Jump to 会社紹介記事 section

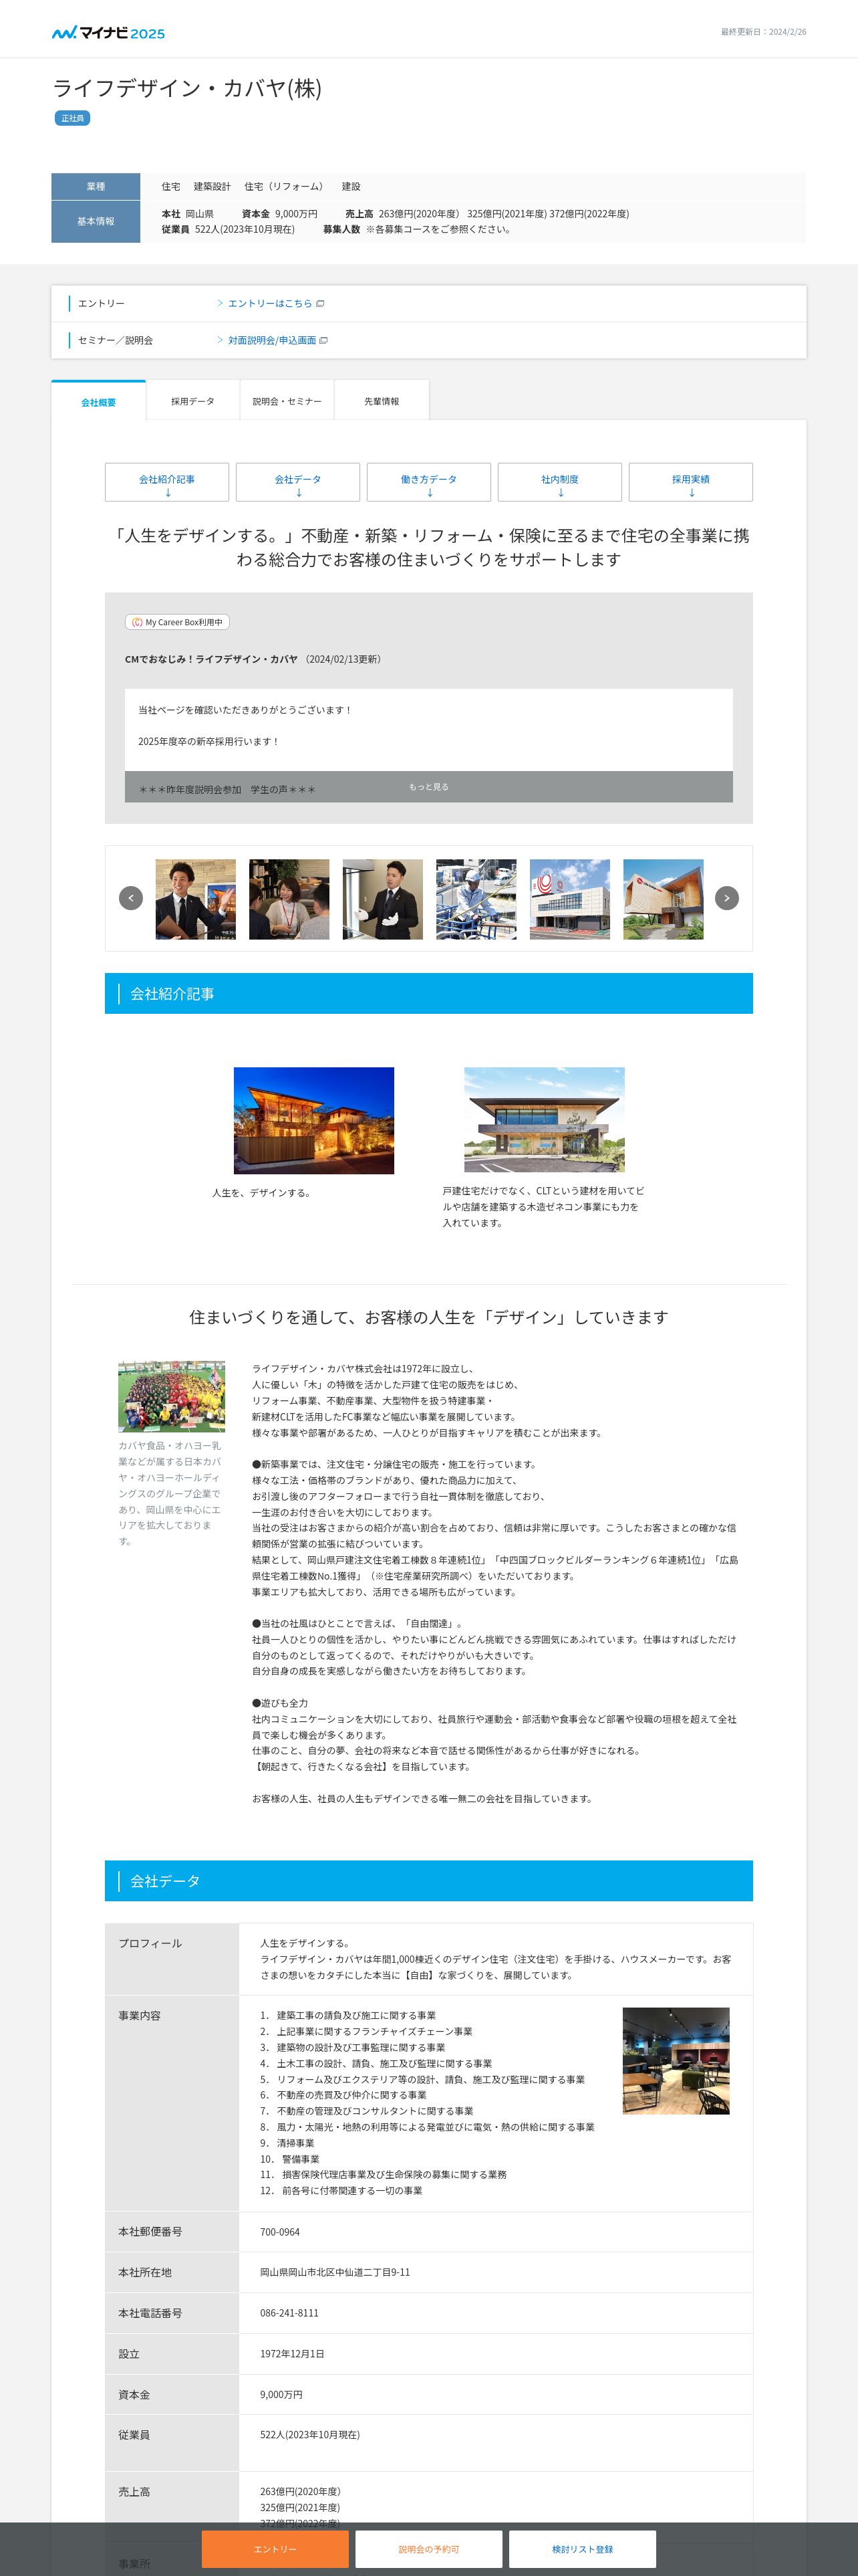pos(167,482)
